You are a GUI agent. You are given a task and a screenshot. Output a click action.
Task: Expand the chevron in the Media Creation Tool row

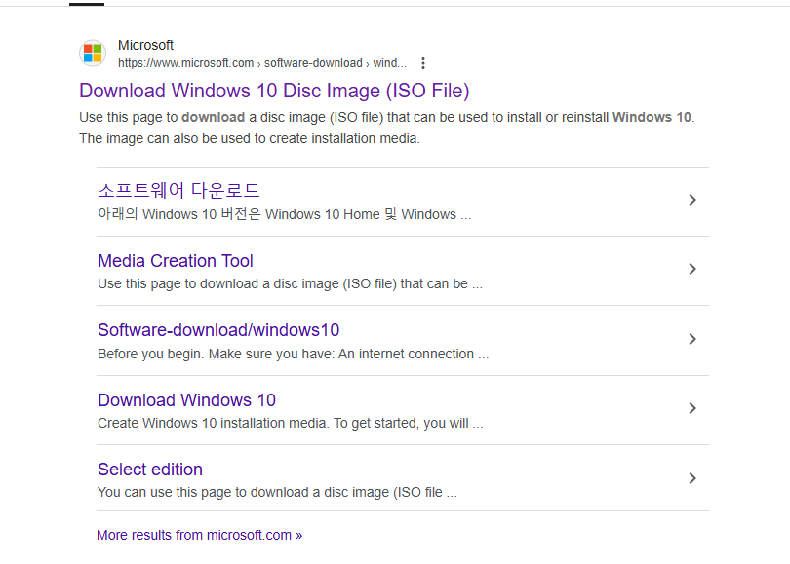coord(692,269)
